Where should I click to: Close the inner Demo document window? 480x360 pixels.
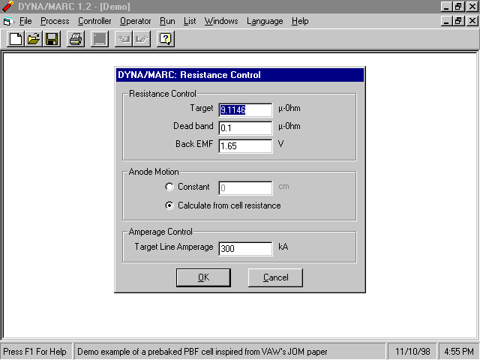tap(472, 21)
